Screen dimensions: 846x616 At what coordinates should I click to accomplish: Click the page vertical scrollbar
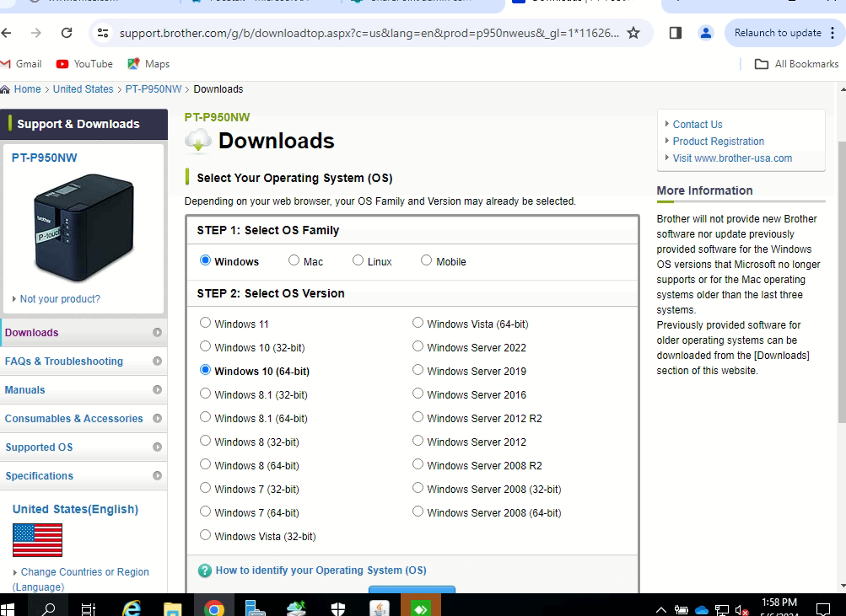843,283
